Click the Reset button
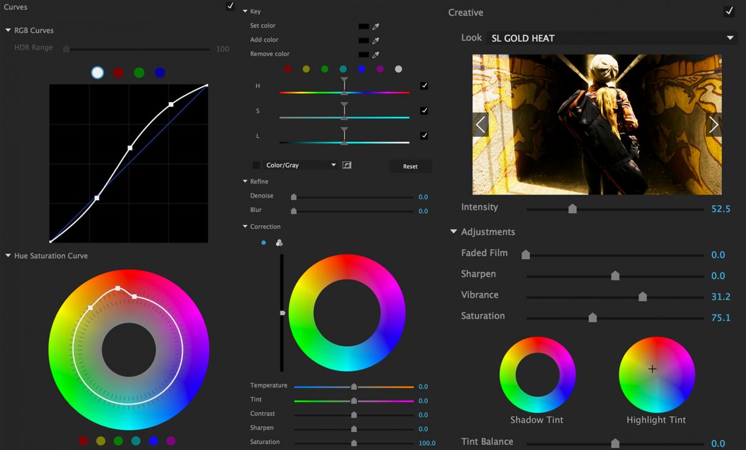Screen dimensions: 746x450 [410, 167]
